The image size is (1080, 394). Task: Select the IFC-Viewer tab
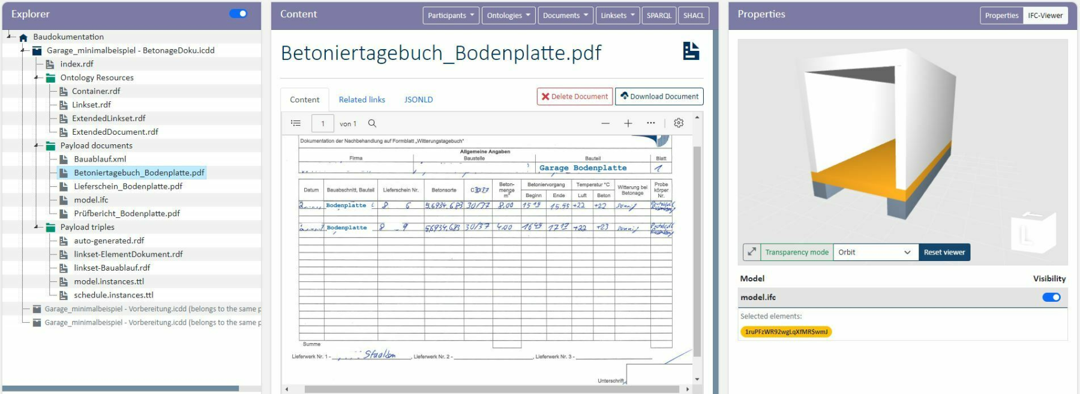pyautogui.click(x=1045, y=16)
